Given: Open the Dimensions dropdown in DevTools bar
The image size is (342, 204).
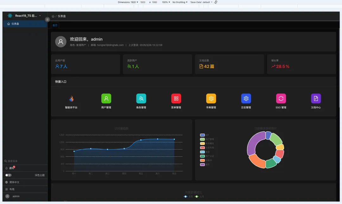Looking at the screenshot, I should (x=128, y=2).
